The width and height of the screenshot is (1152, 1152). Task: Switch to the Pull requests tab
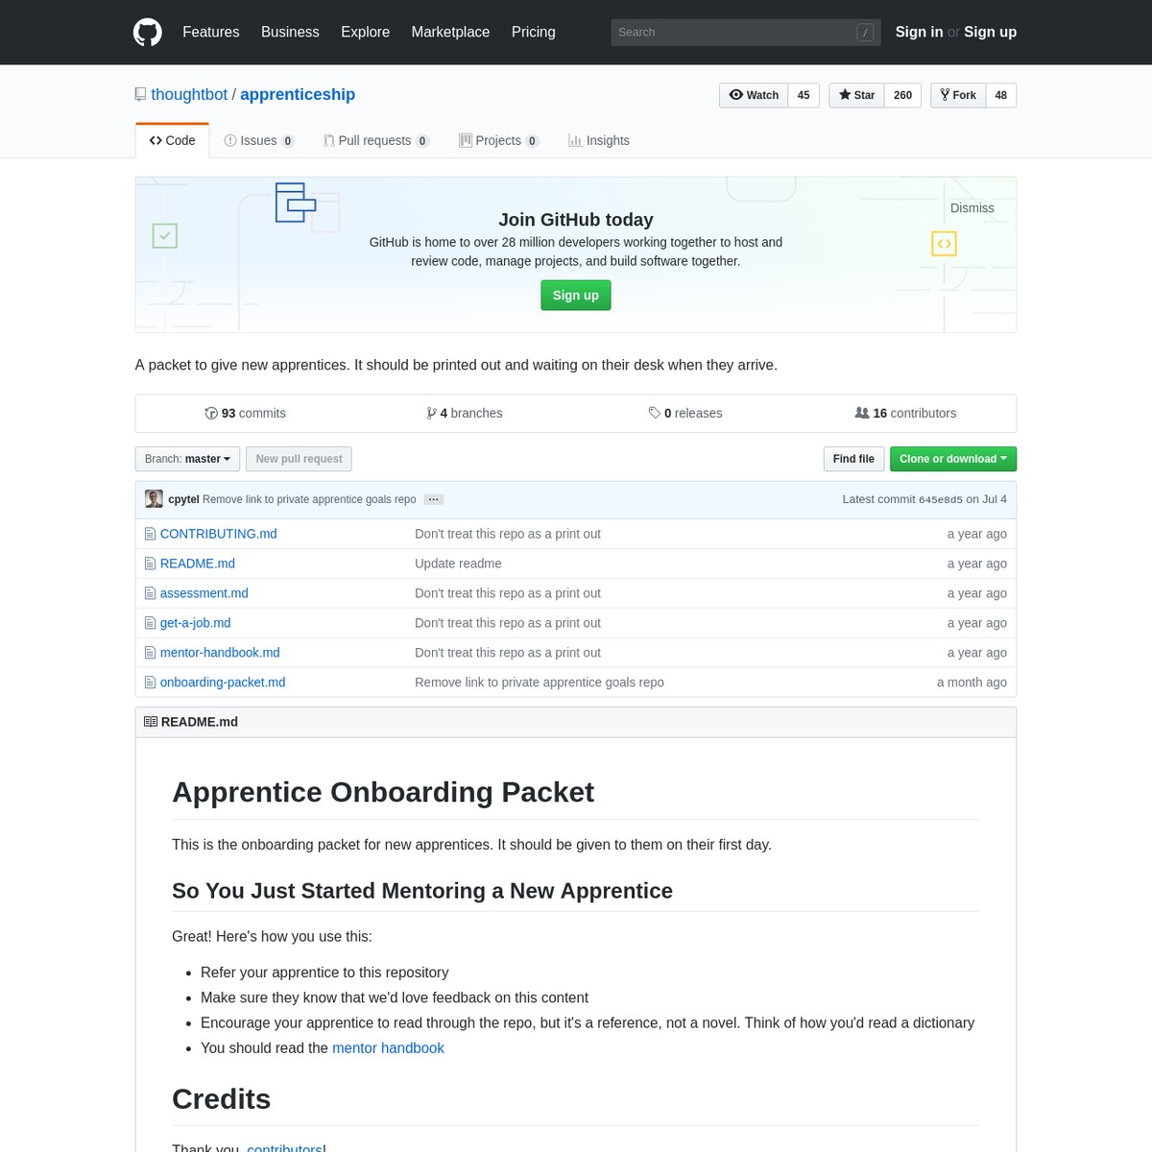(x=376, y=140)
